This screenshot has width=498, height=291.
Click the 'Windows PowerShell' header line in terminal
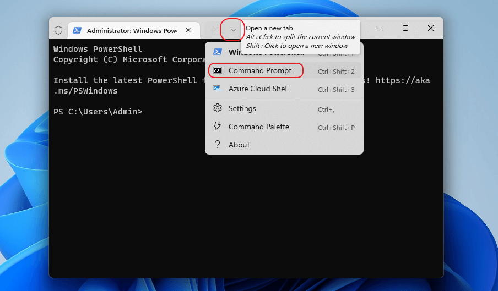[x=98, y=49]
